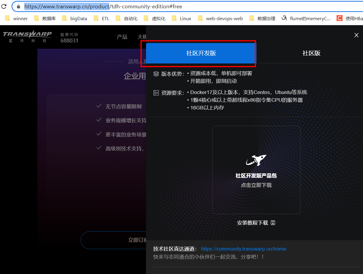
Task: Click the checkmark beside 更丰富的业务场景
Action: tap(99, 134)
